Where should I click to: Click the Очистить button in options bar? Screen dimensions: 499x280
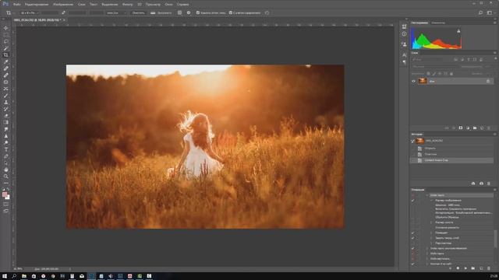139,12
